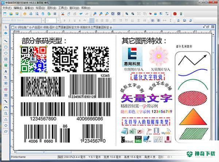Select the Parallelogram shape tool
The image size is (219, 162).
coord(6,131)
